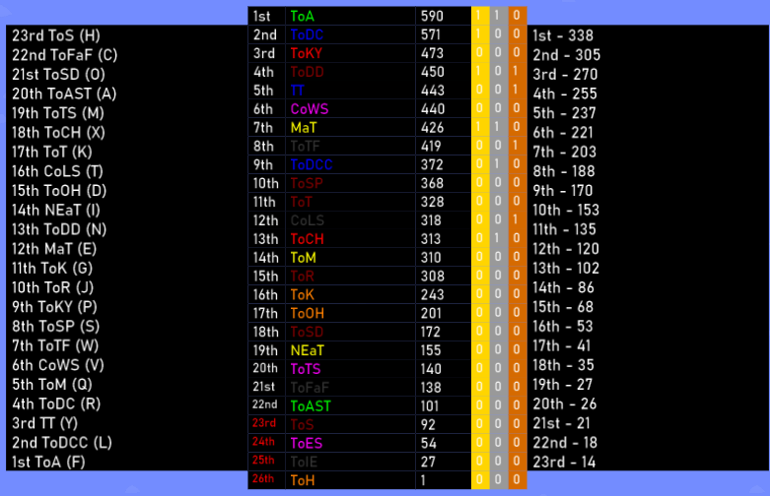Select '2nd - 305' in the points list
This screenshot has width=770, height=496.
(567, 55)
